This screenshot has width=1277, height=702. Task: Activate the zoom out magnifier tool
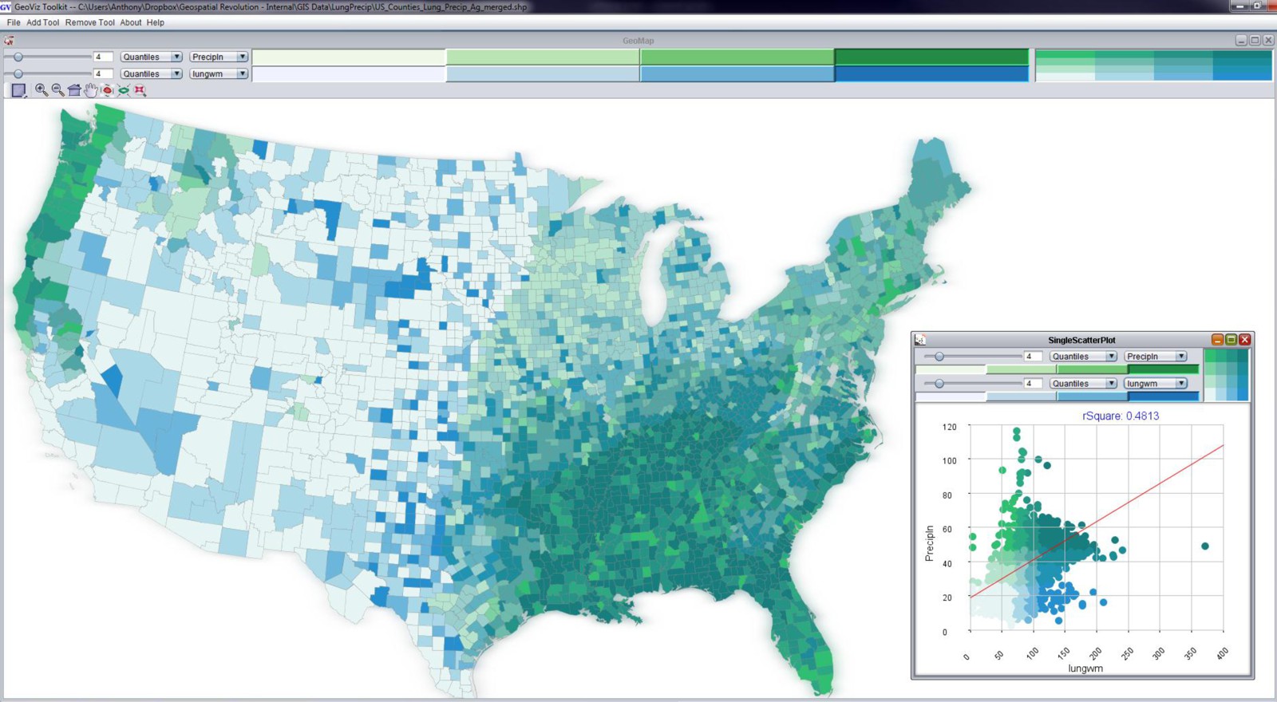click(57, 90)
